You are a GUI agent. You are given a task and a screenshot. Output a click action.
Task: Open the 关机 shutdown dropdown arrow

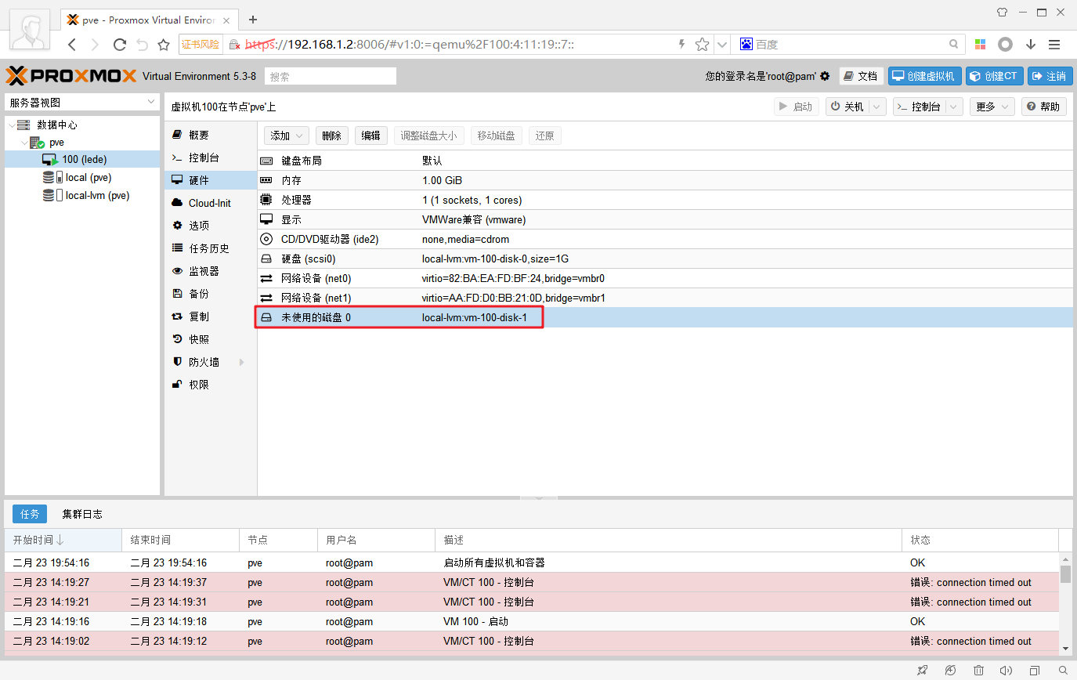point(876,107)
